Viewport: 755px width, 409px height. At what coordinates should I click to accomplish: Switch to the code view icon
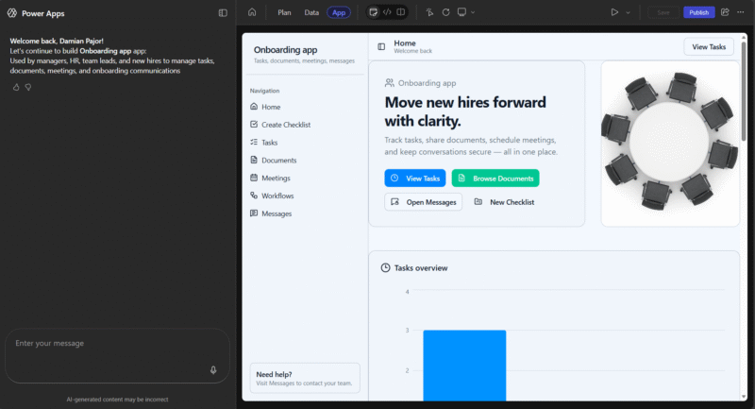[387, 12]
